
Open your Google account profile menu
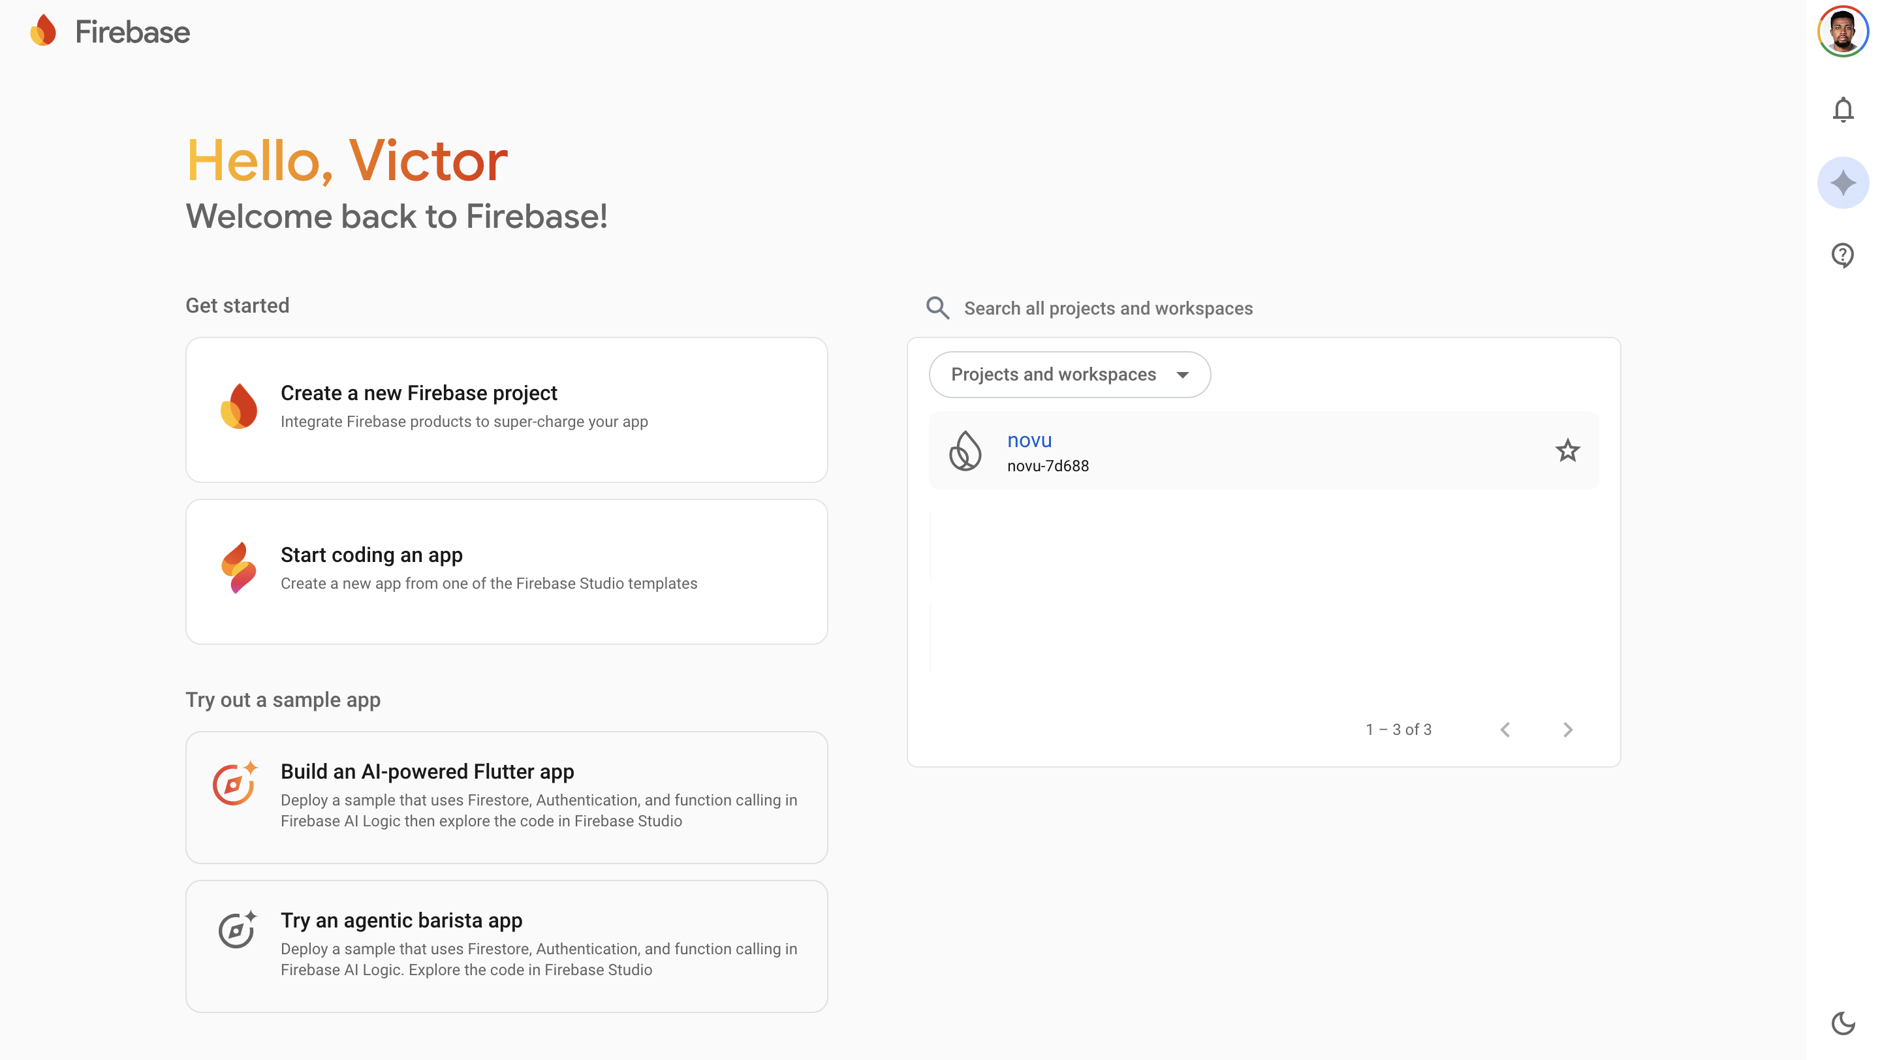1843,31
